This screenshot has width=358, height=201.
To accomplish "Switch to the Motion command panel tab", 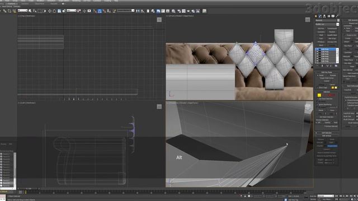I will (x=329, y=16).
